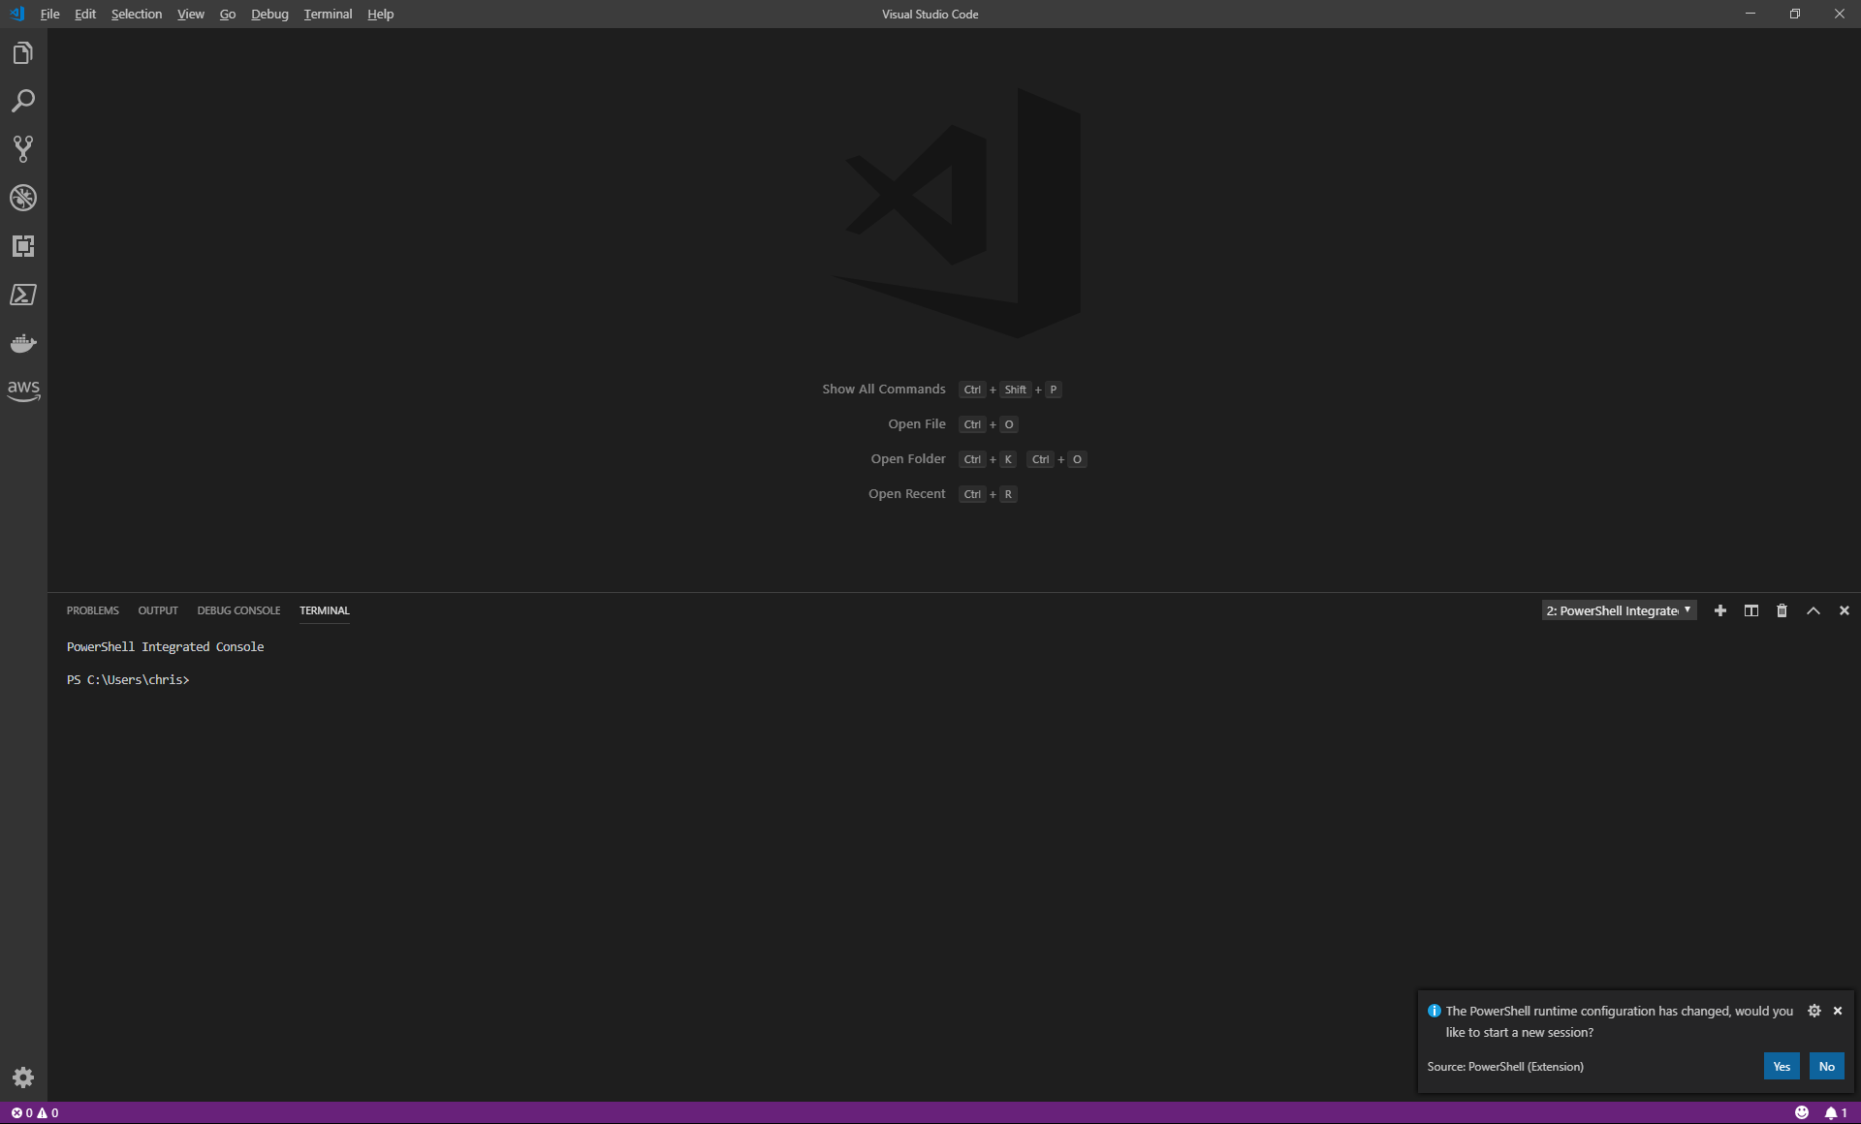
Task: Open the Source Control view icon
Action: point(23,149)
